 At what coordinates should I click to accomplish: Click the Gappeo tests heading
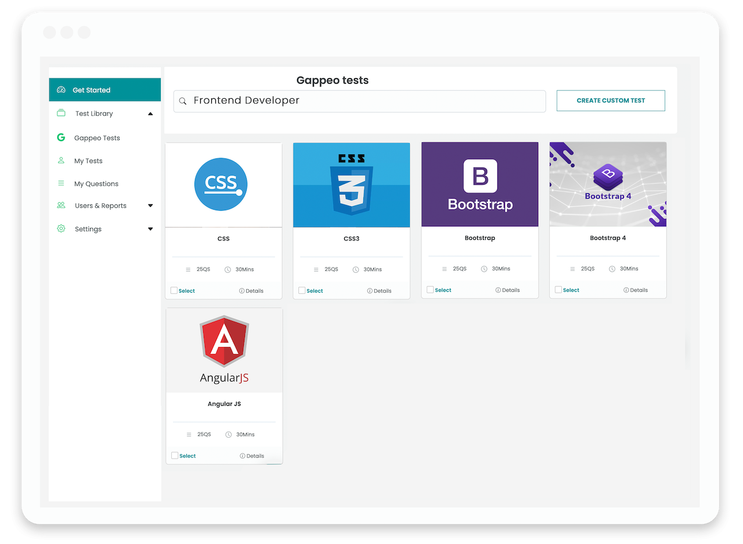333,81
